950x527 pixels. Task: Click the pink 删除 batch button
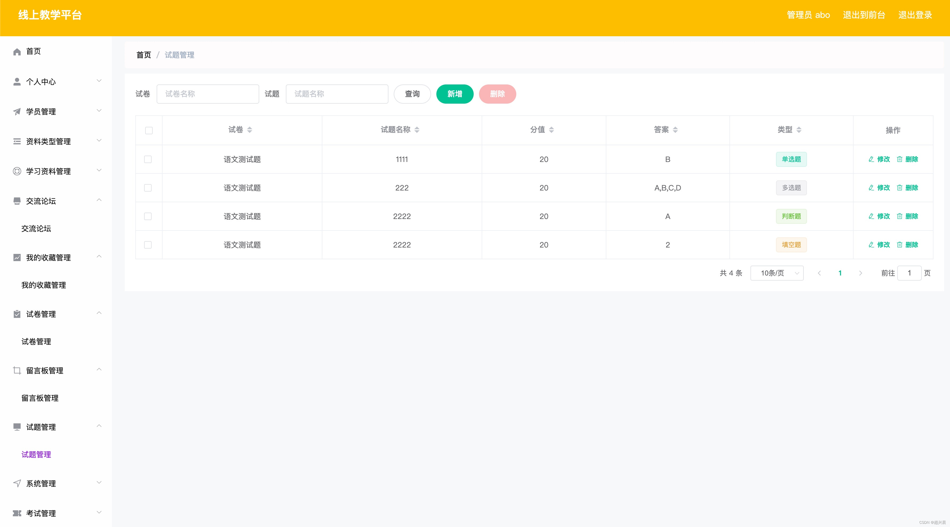[497, 94]
